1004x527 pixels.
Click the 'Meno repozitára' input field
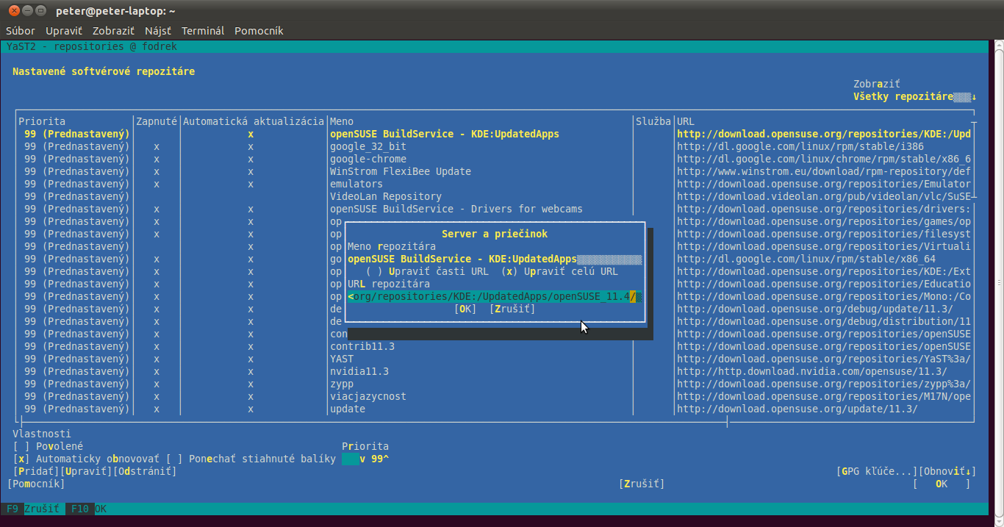pos(495,259)
